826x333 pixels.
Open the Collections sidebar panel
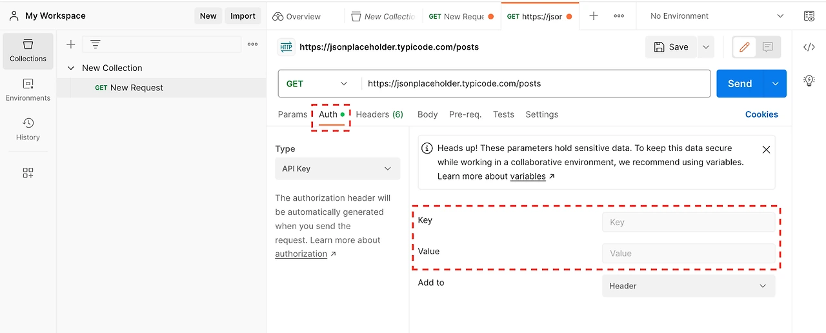[x=28, y=51]
